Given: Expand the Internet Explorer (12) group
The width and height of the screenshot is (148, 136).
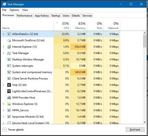Looking at the screenshot, I should [x=3, y=47].
